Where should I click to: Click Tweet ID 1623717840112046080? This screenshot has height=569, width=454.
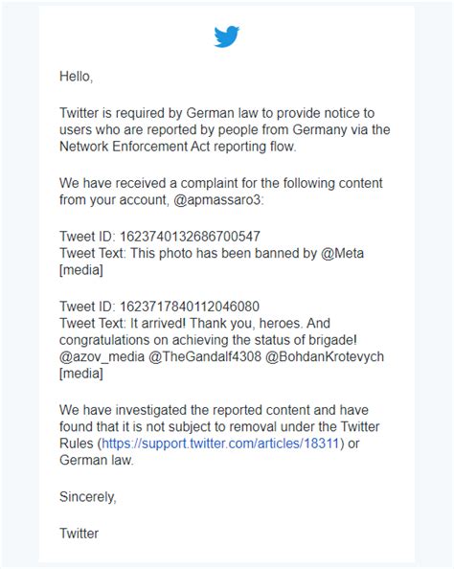[190, 307]
